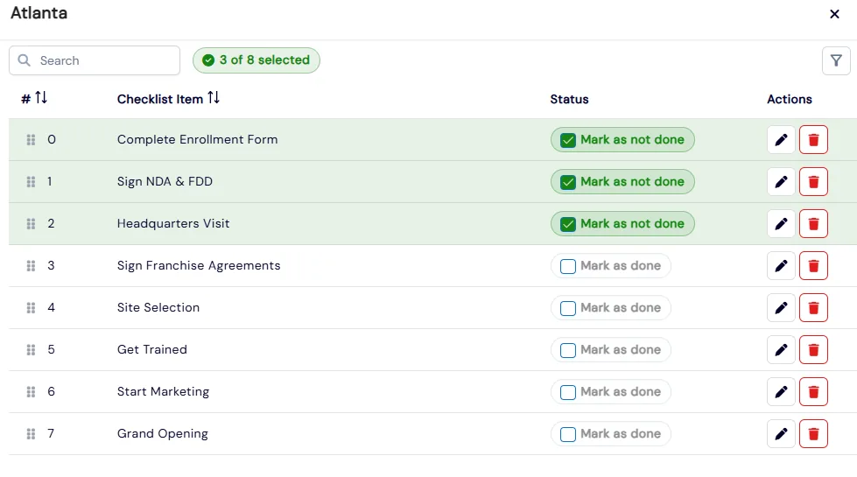Grab the drag handle for Complete Enrollment Form
This screenshot has height=477, width=857.
tap(32, 140)
